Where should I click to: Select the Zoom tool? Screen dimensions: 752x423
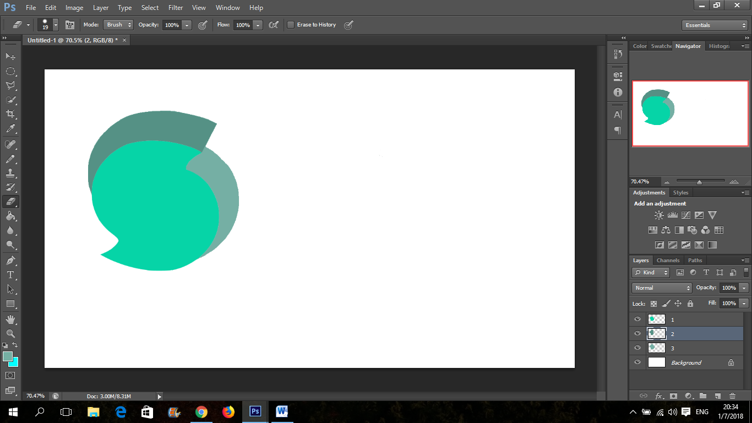coord(10,333)
